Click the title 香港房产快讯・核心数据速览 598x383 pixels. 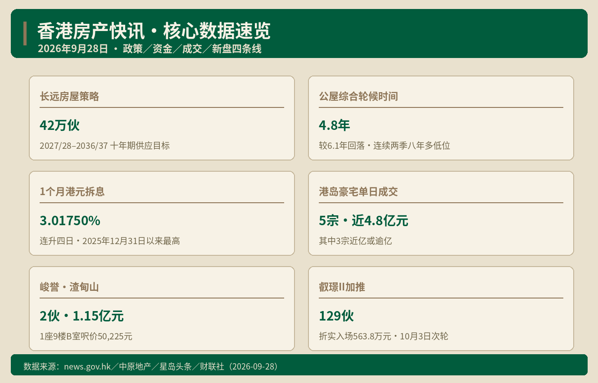pyautogui.click(x=154, y=31)
